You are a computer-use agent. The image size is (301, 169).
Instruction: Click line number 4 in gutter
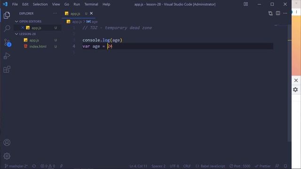pos(74,46)
